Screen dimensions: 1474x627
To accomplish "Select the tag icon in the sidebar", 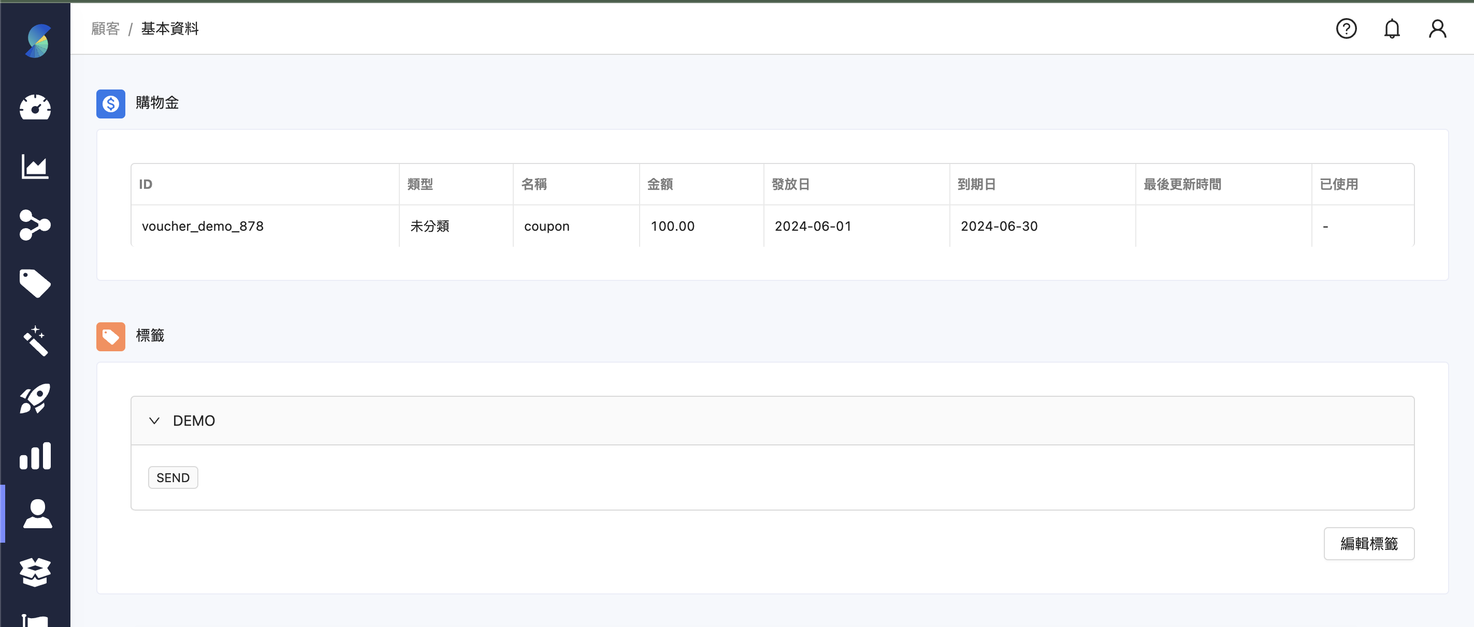I will click(x=35, y=283).
